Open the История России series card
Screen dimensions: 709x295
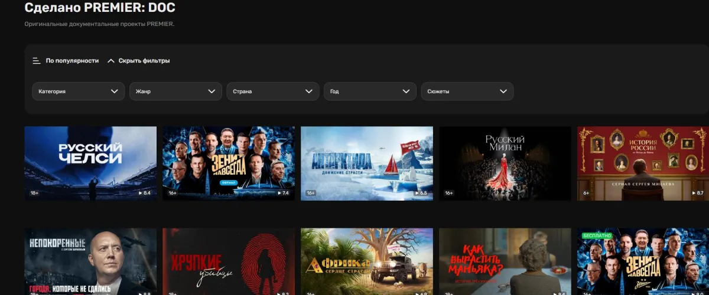click(x=643, y=163)
